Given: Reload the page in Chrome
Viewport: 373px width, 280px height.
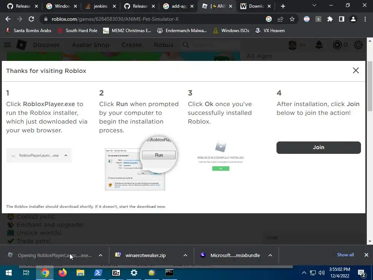Looking at the screenshot, I should [x=31, y=19].
